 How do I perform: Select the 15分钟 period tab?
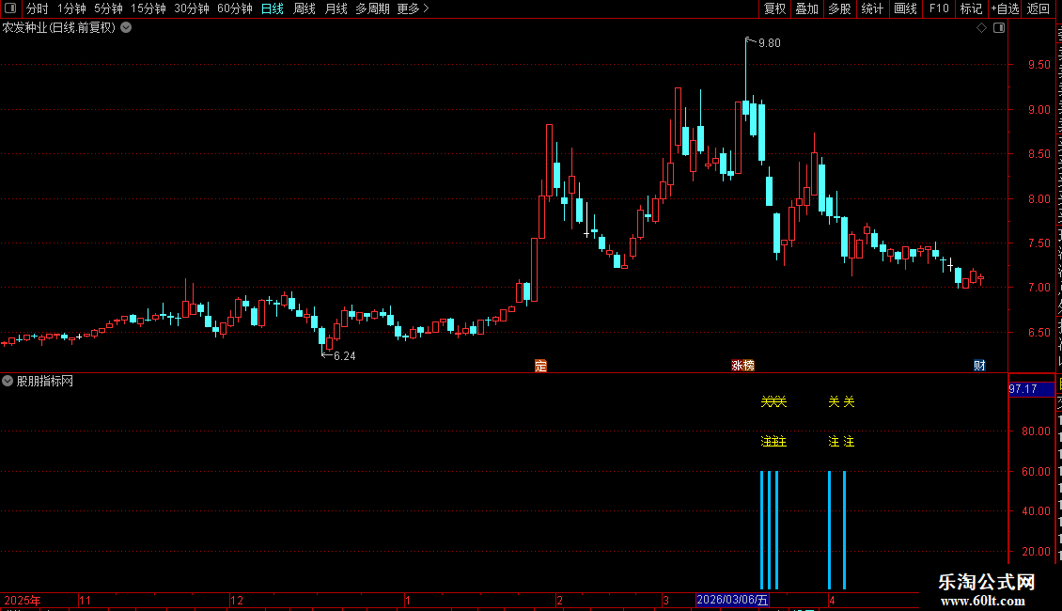148,8
